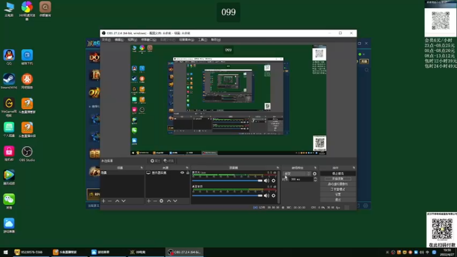
Task: Mute the first audio mixer track speaker
Action: [266, 180]
